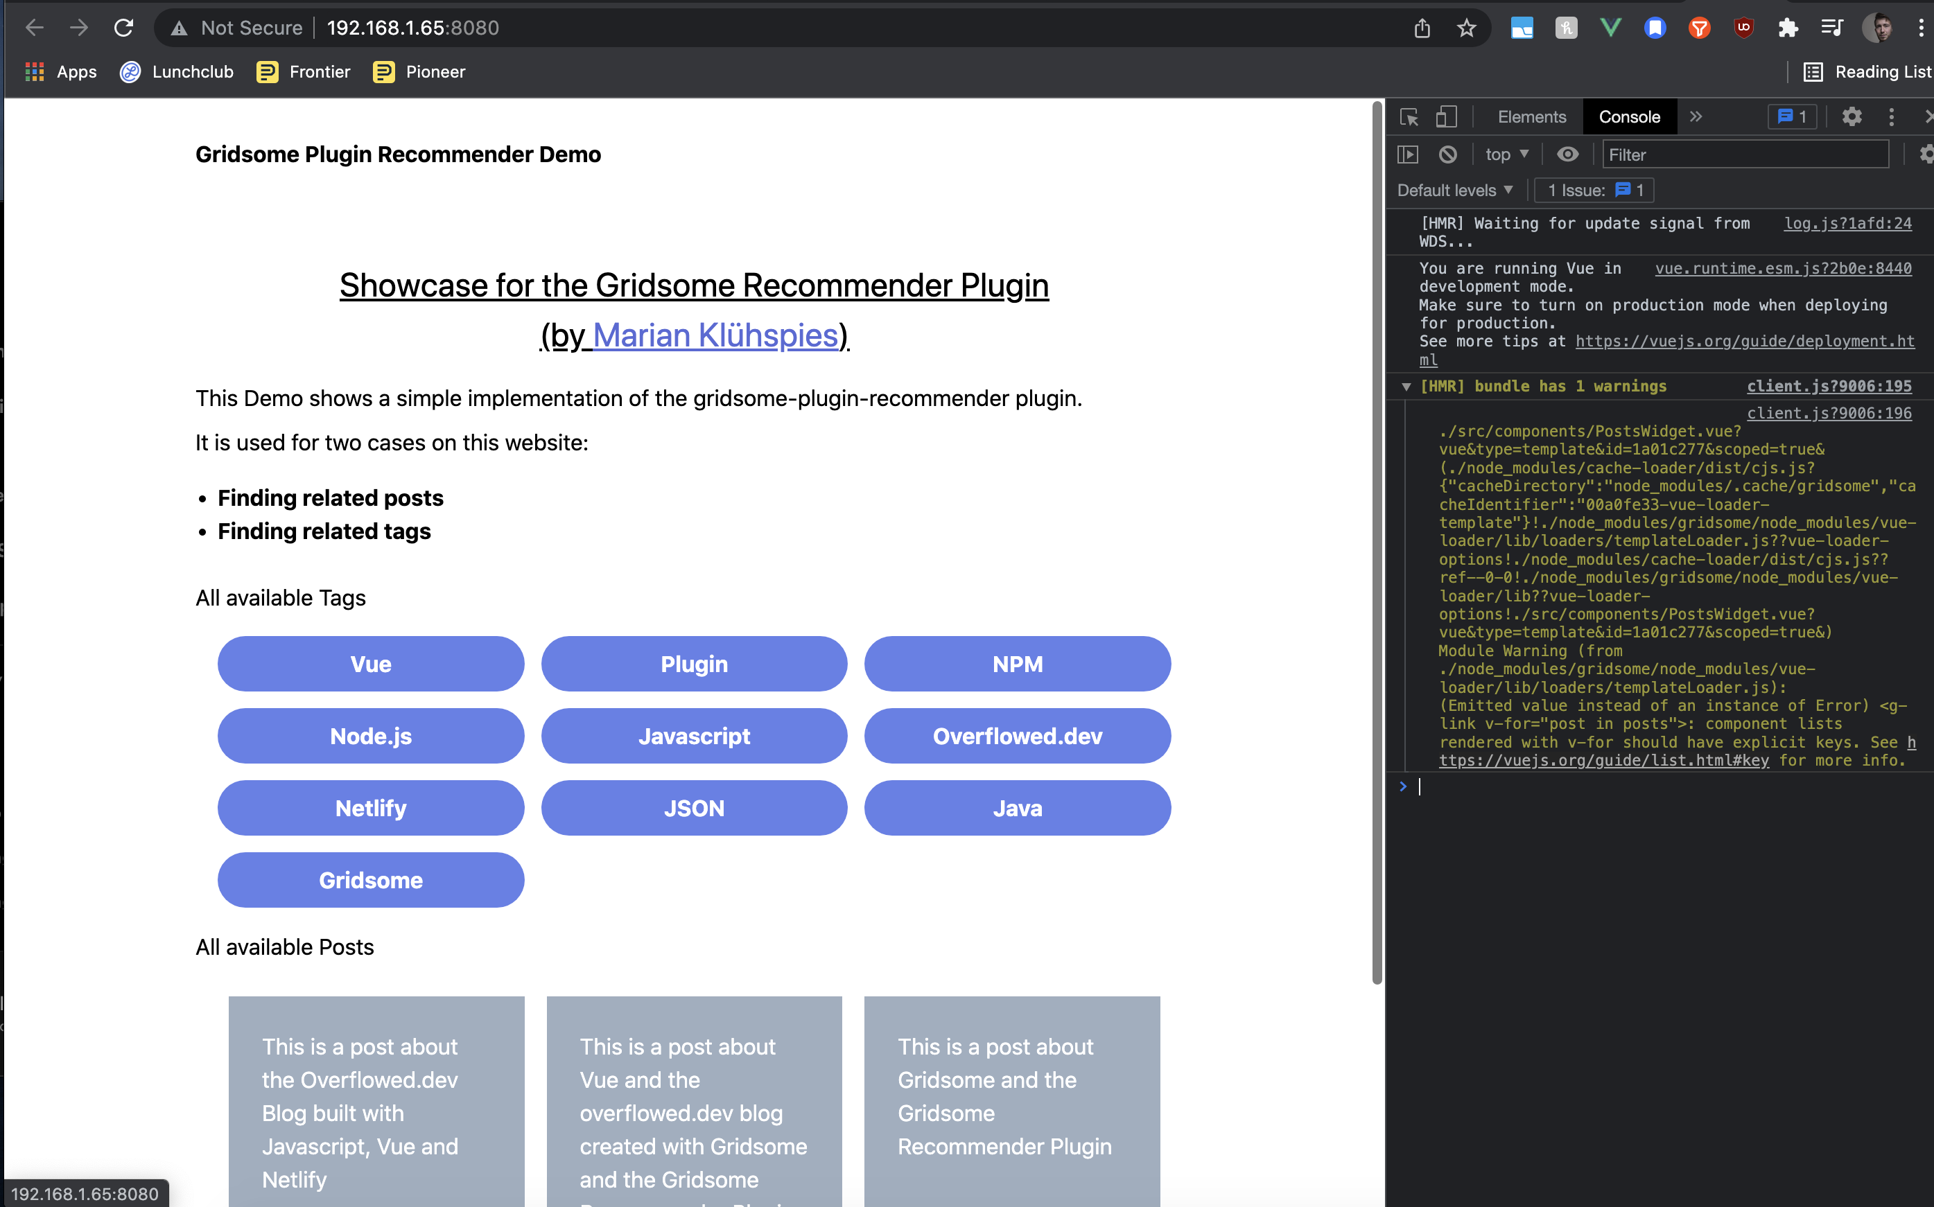Toggle the device toolbar icon
Image resolution: width=1934 pixels, height=1207 pixels.
1446,117
